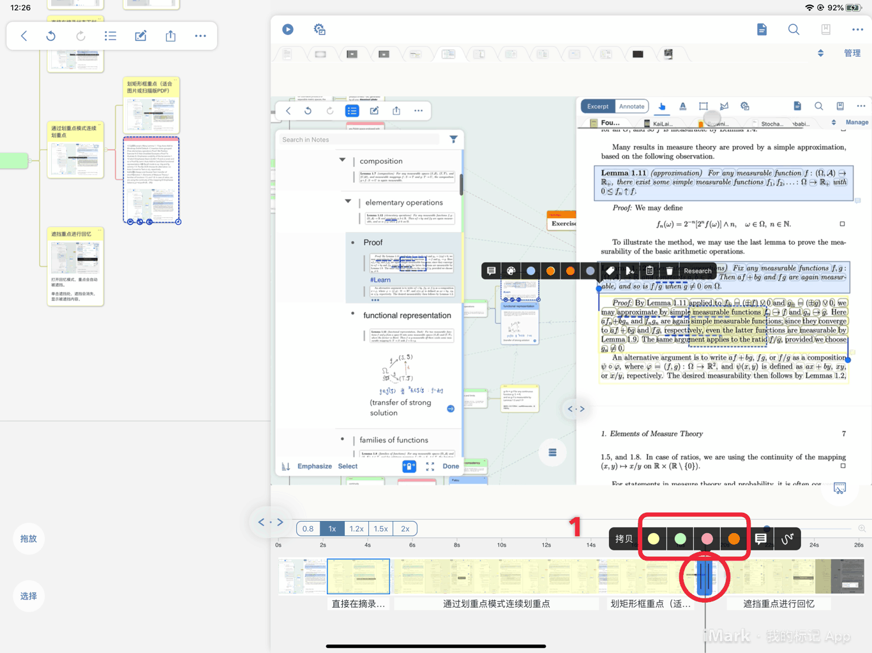
Task: Select the 拷贝 copy menu item
Action: tap(624, 539)
